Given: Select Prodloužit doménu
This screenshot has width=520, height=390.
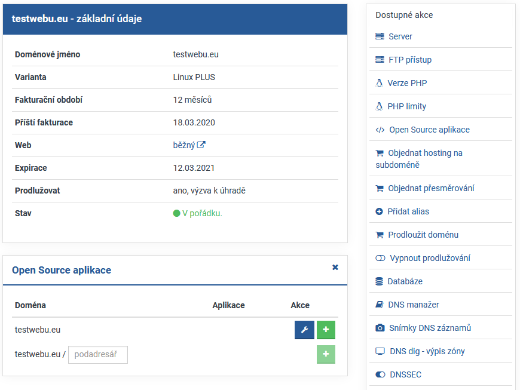Looking at the screenshot, I should click(423, 235).
